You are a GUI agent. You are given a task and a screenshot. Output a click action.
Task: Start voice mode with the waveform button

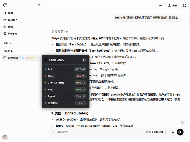180,132
